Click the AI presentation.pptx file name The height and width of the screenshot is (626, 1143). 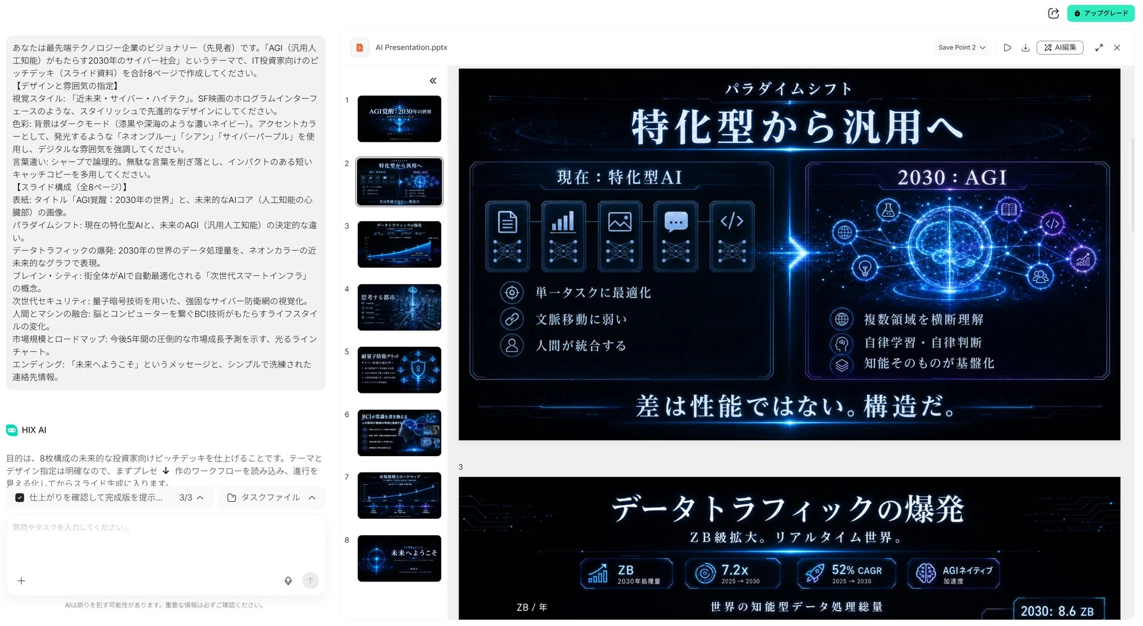tap(411, 47)
